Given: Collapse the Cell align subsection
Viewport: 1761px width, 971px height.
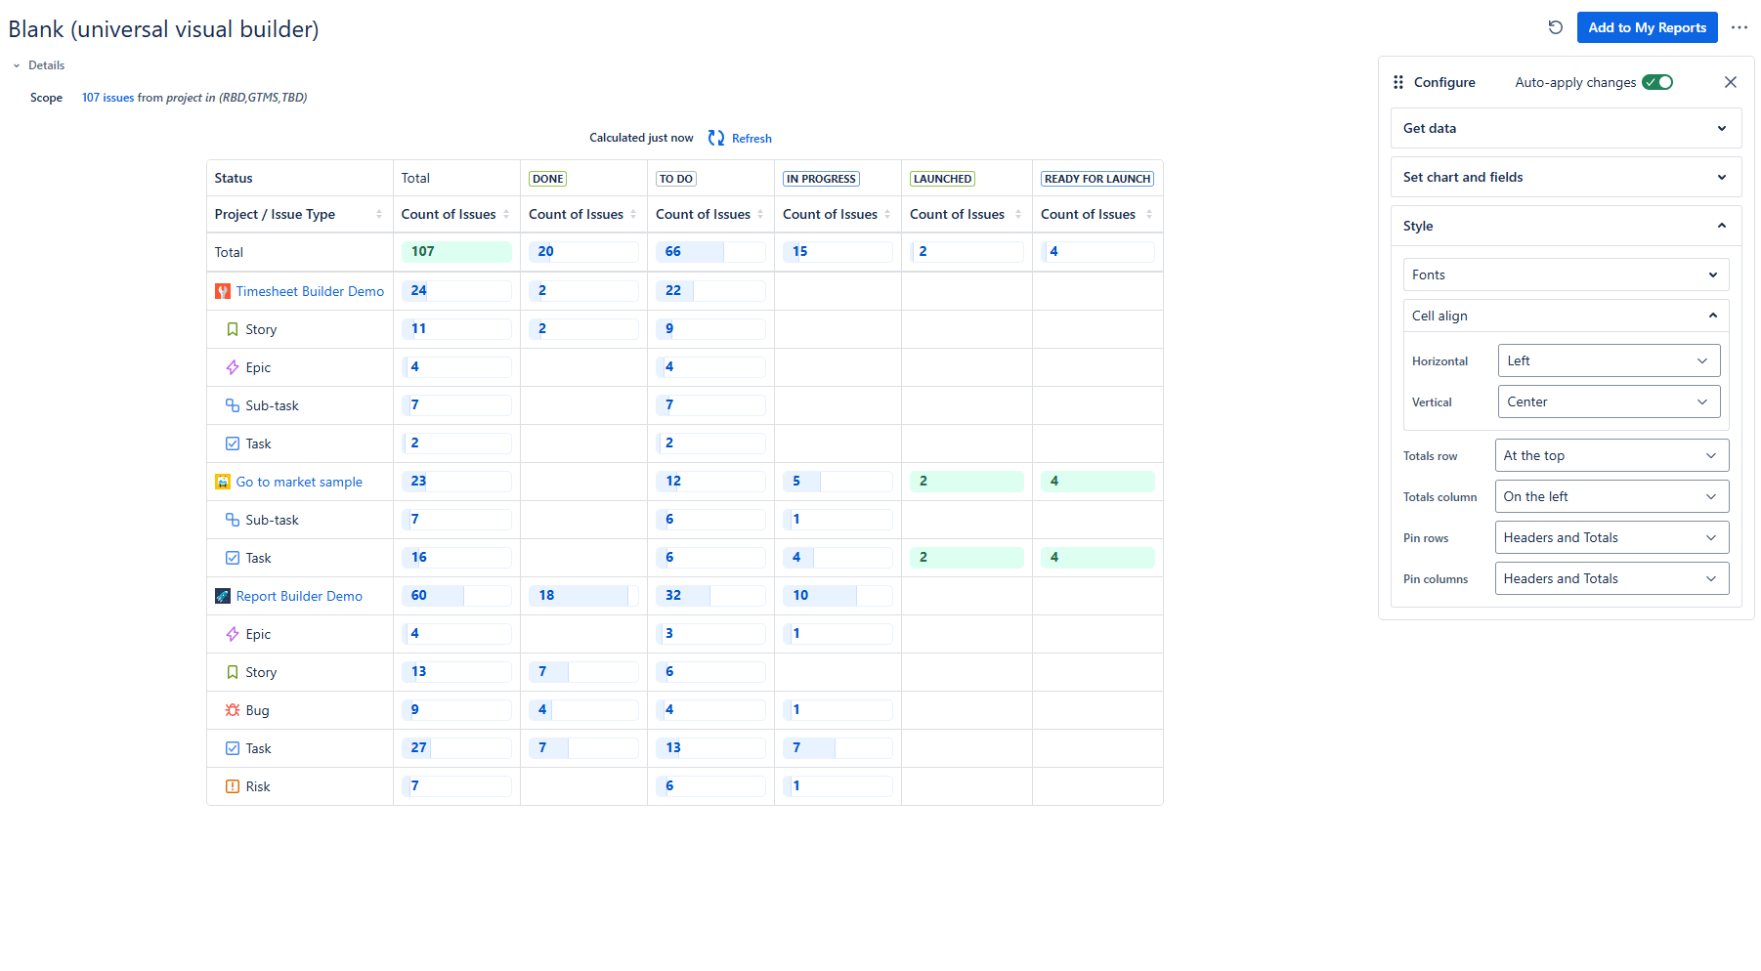Looking at the screenshot, I should coord(1567,316).
